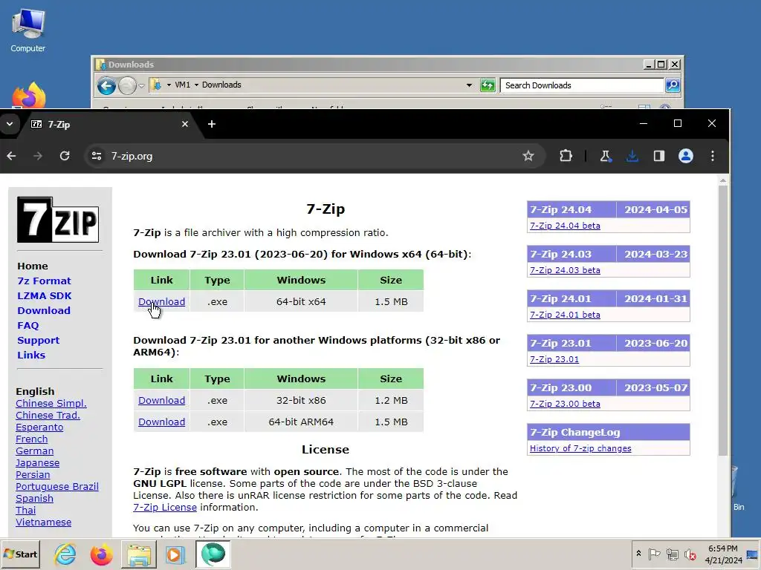
Task: Open Chrome extensions puzzle icon
Action: pos(566,156)
